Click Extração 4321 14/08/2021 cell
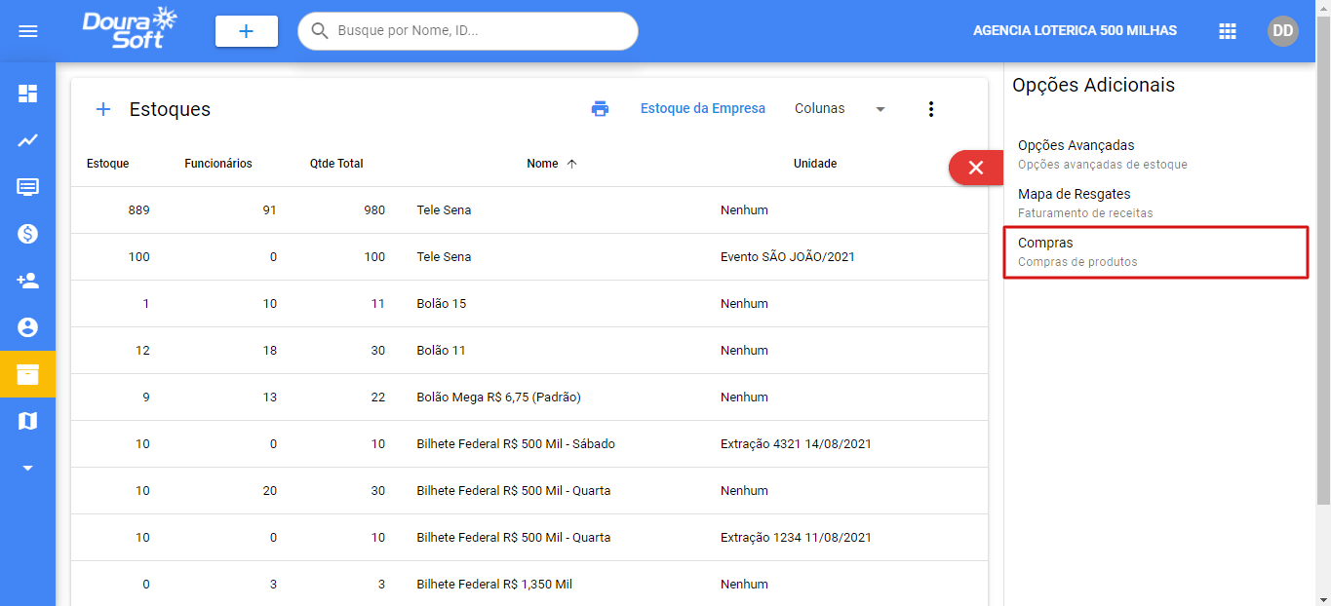The height and width of the screenshot is (606, 1331). (796, 444)
